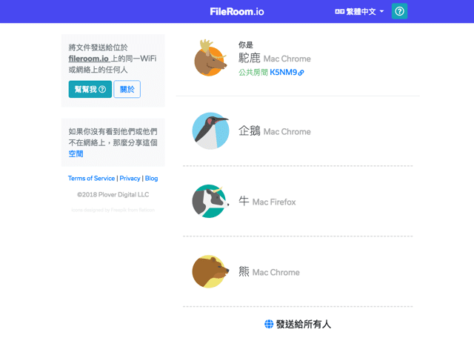Screen dimensions: 474x341
Task: Click the help question-mark icon in header
Action: coord(399,11)
